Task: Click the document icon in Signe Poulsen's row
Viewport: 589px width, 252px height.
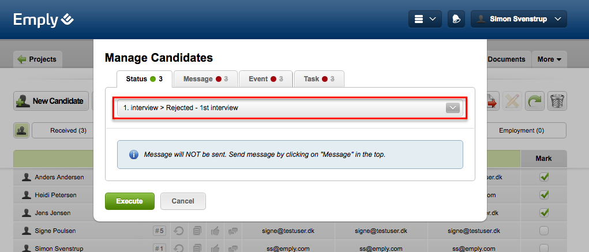Action: (197, 231)
